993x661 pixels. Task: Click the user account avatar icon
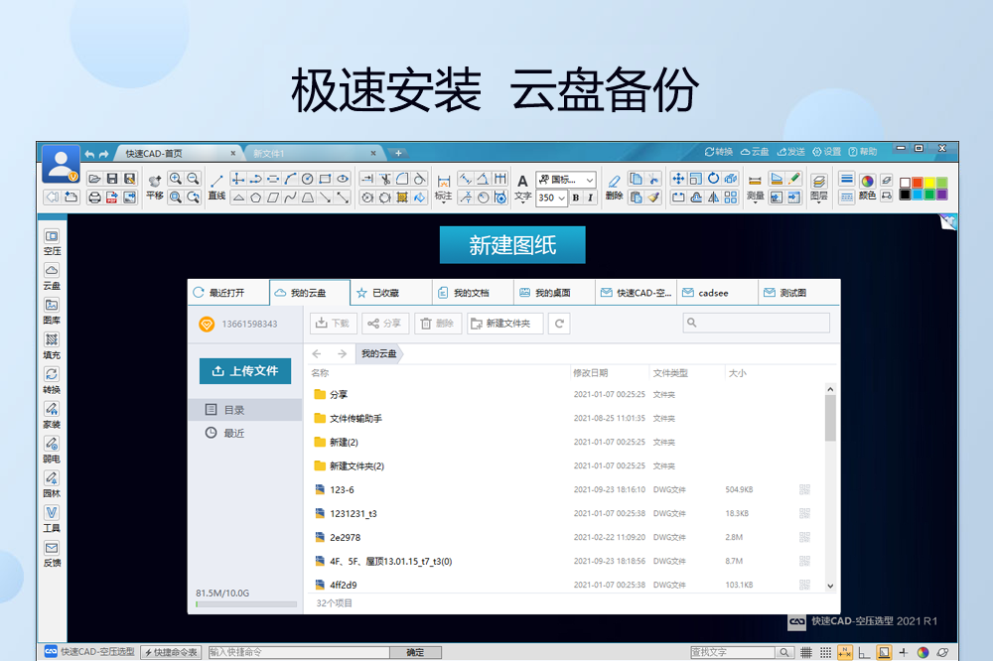tap(61, 164)
